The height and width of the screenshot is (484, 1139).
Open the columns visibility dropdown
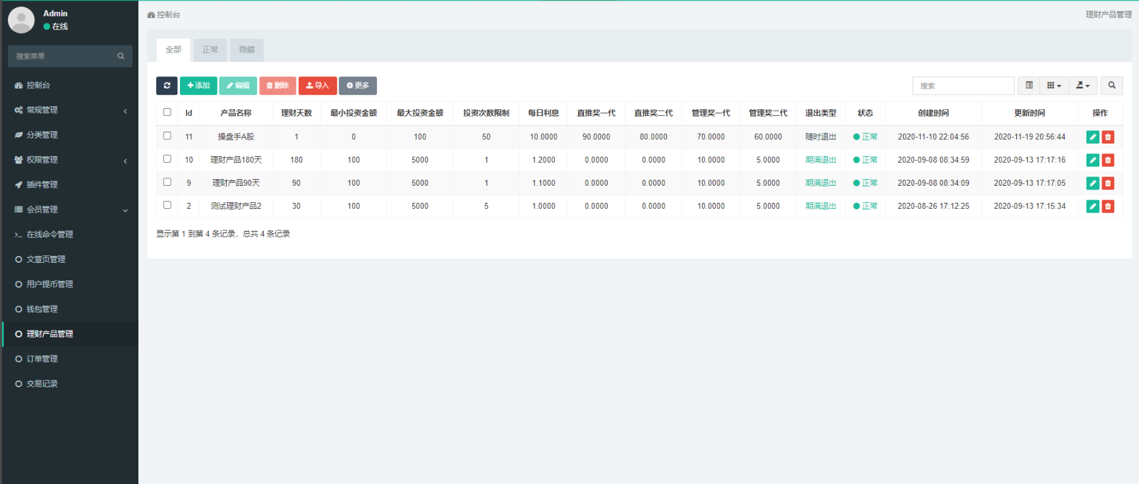[1054, 86]
